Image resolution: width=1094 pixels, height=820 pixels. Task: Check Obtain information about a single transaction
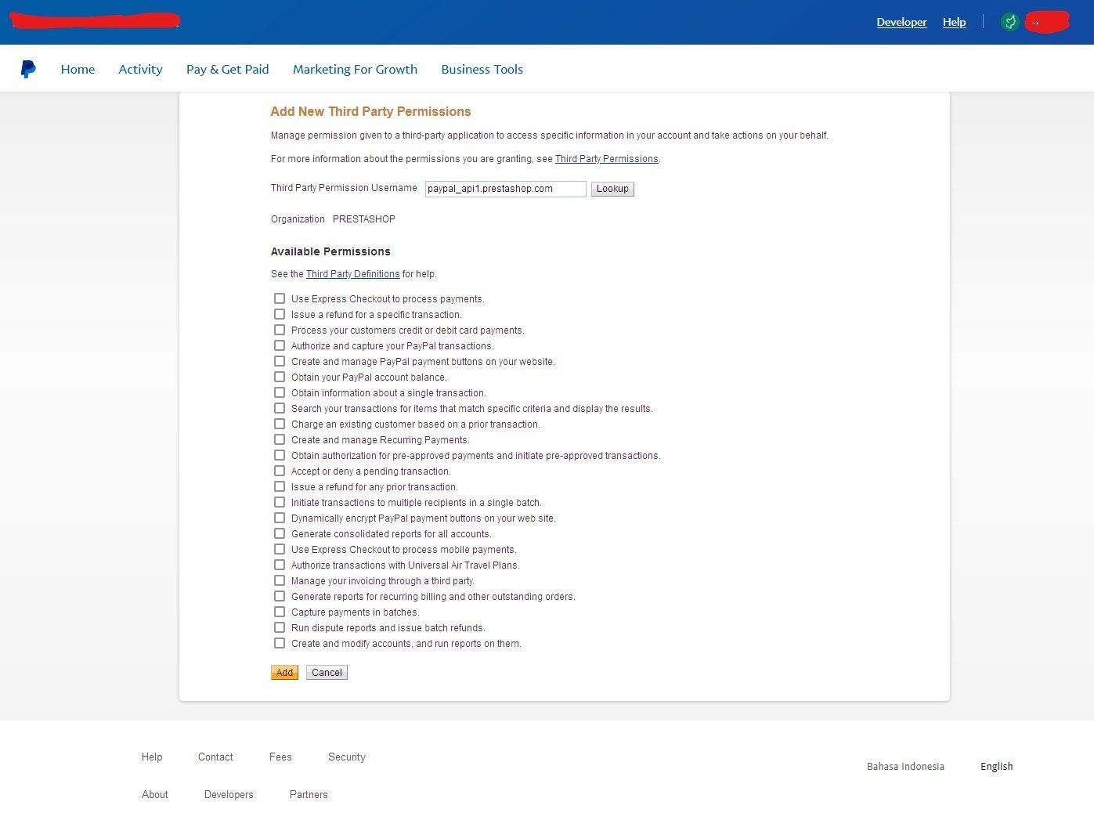coord(280,392)
